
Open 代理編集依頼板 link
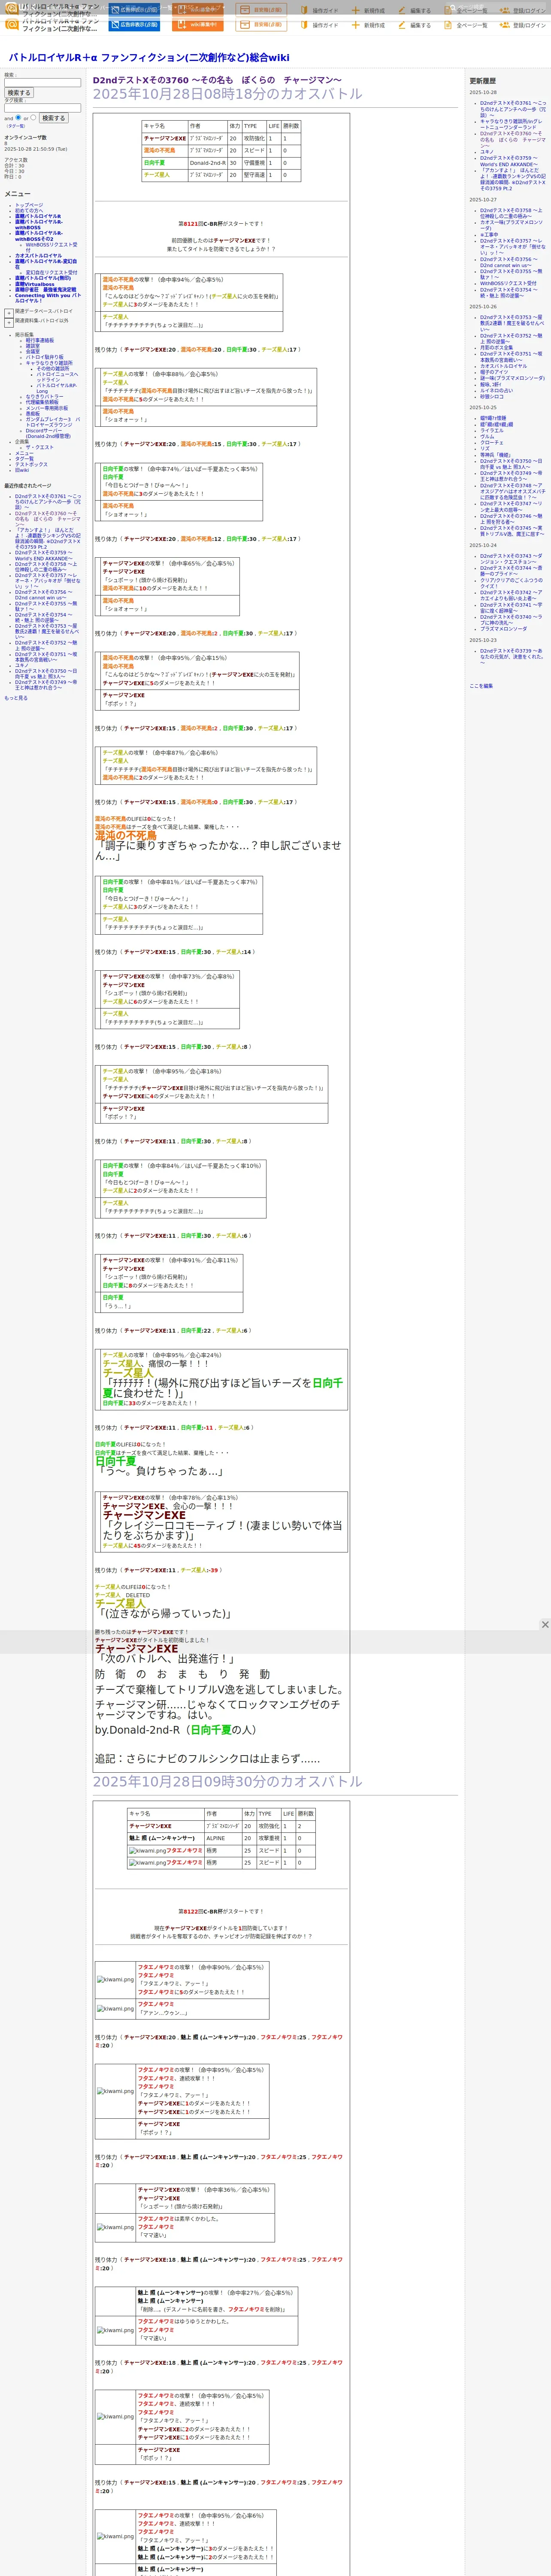click(x=42, y=402)
